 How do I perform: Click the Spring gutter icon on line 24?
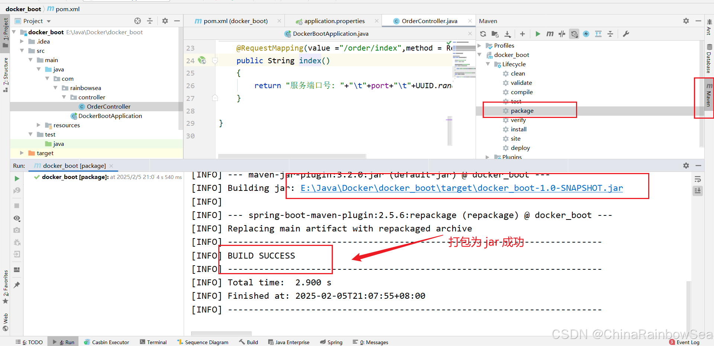pos(202,60)
